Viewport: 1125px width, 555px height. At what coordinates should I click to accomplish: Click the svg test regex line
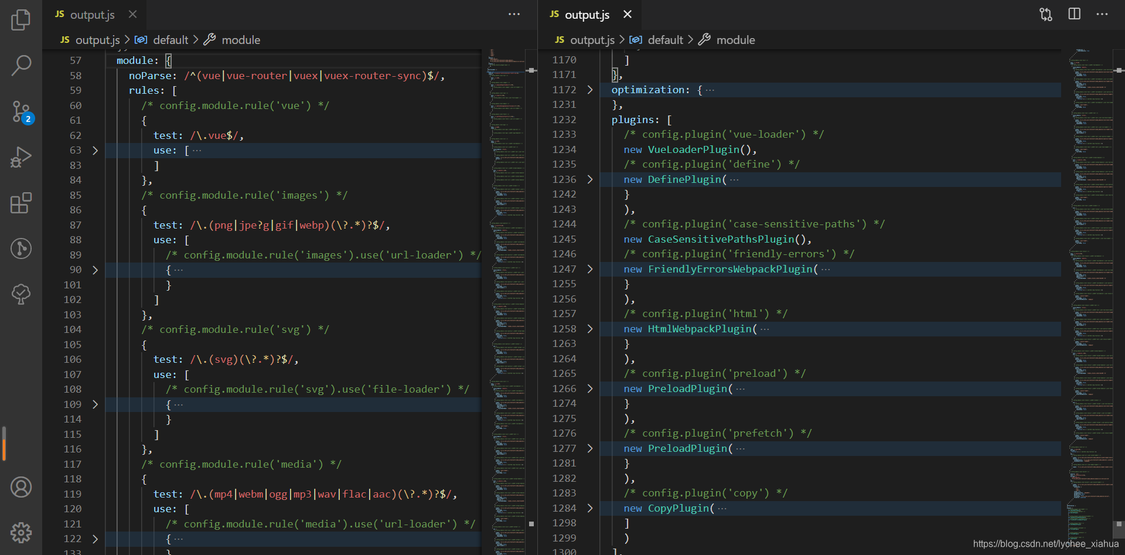click(226, 359)
